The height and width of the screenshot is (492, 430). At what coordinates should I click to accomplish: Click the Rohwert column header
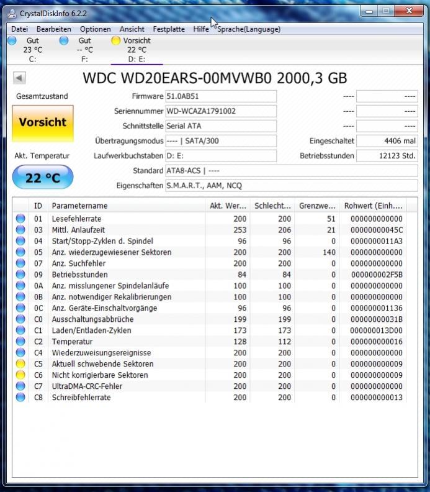373,206
